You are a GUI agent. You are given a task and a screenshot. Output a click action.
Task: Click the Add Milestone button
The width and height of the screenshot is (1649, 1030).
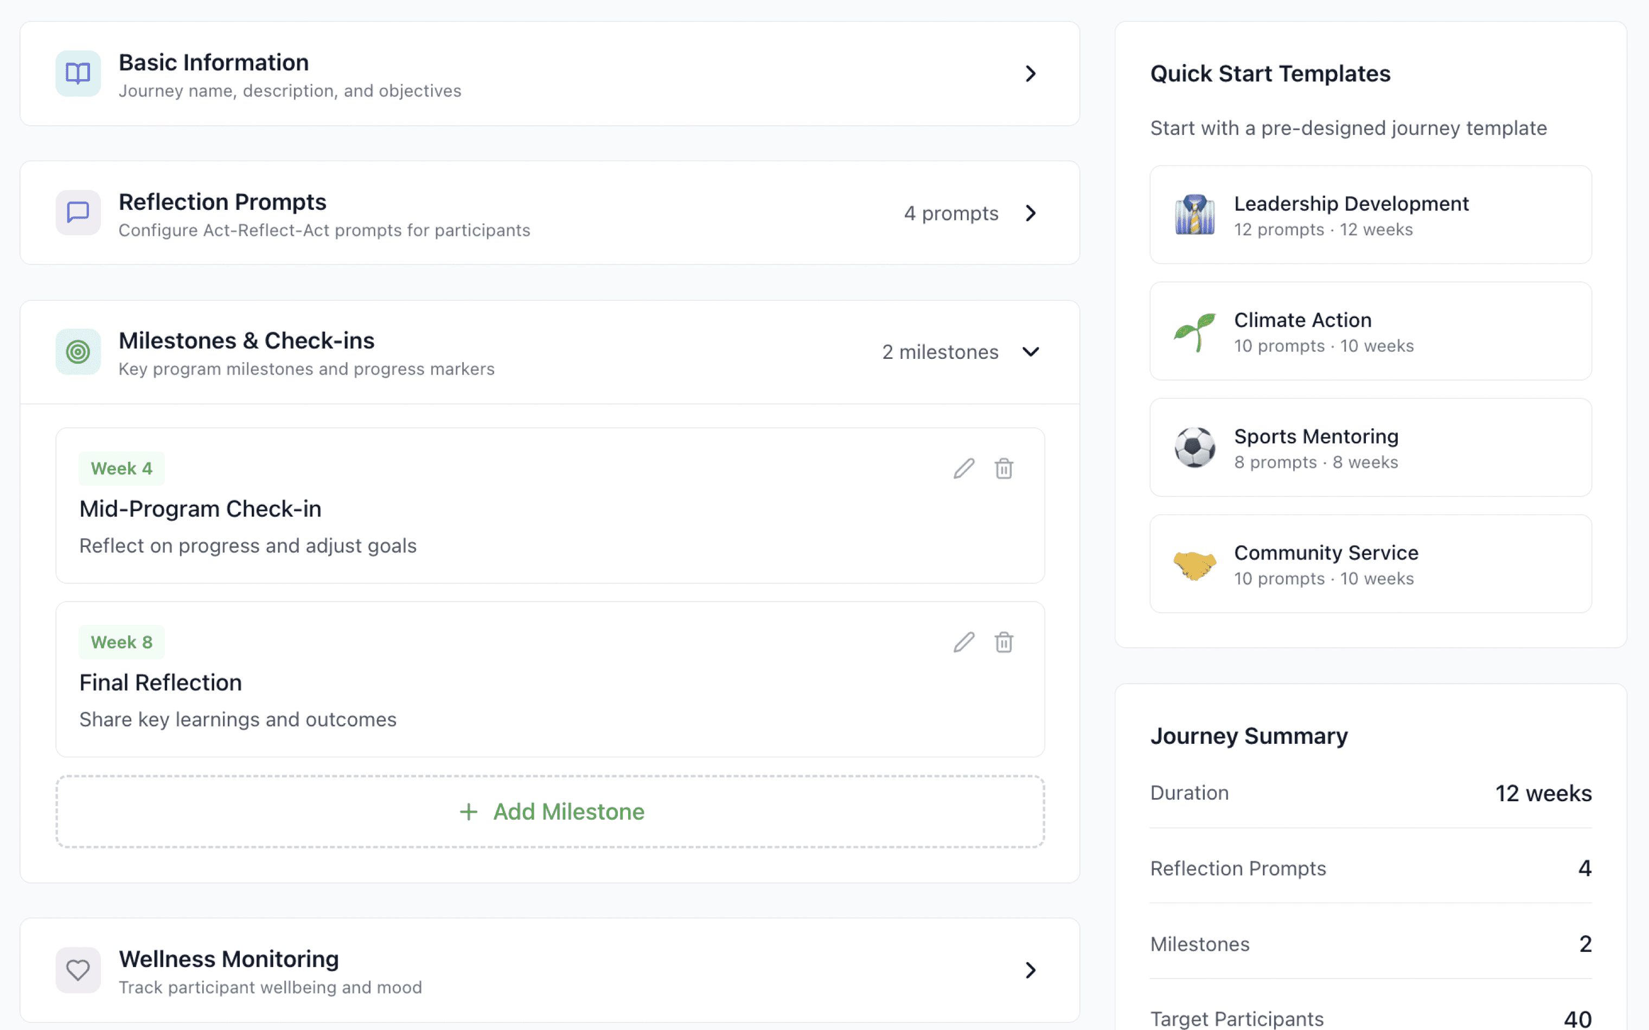[551, 812]
